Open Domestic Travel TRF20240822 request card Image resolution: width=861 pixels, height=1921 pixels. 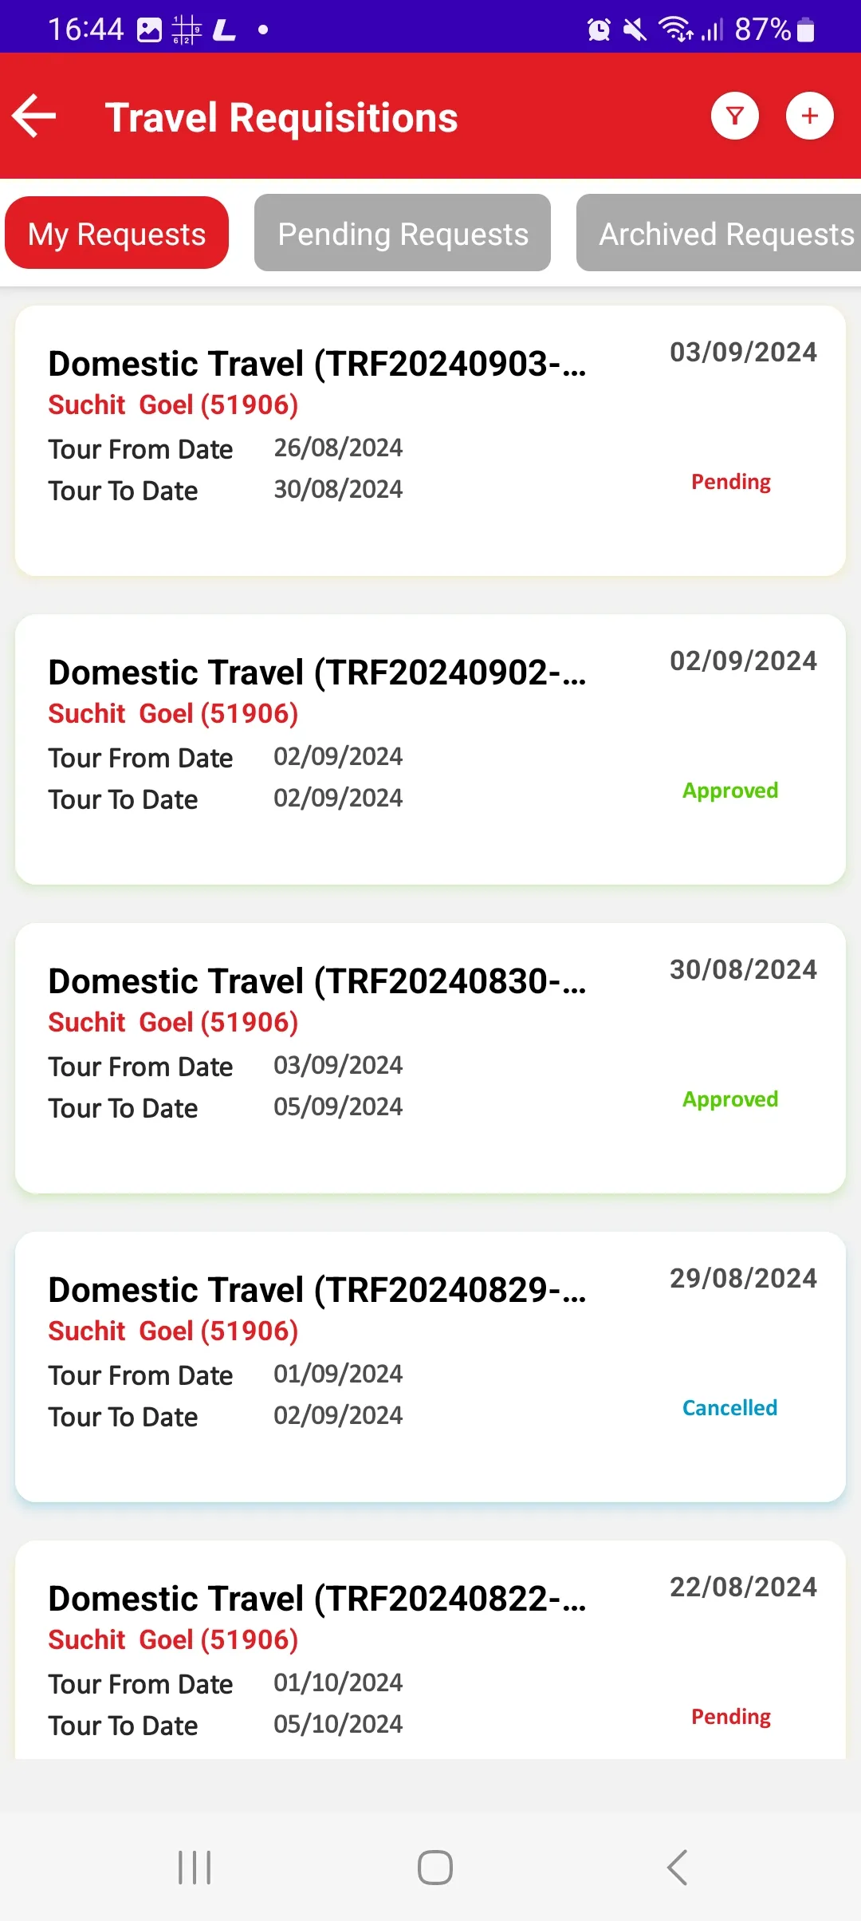(x=431, y=1650)
